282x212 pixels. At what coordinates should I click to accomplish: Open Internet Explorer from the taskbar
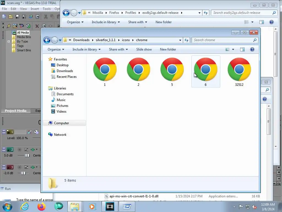[25, 206]
